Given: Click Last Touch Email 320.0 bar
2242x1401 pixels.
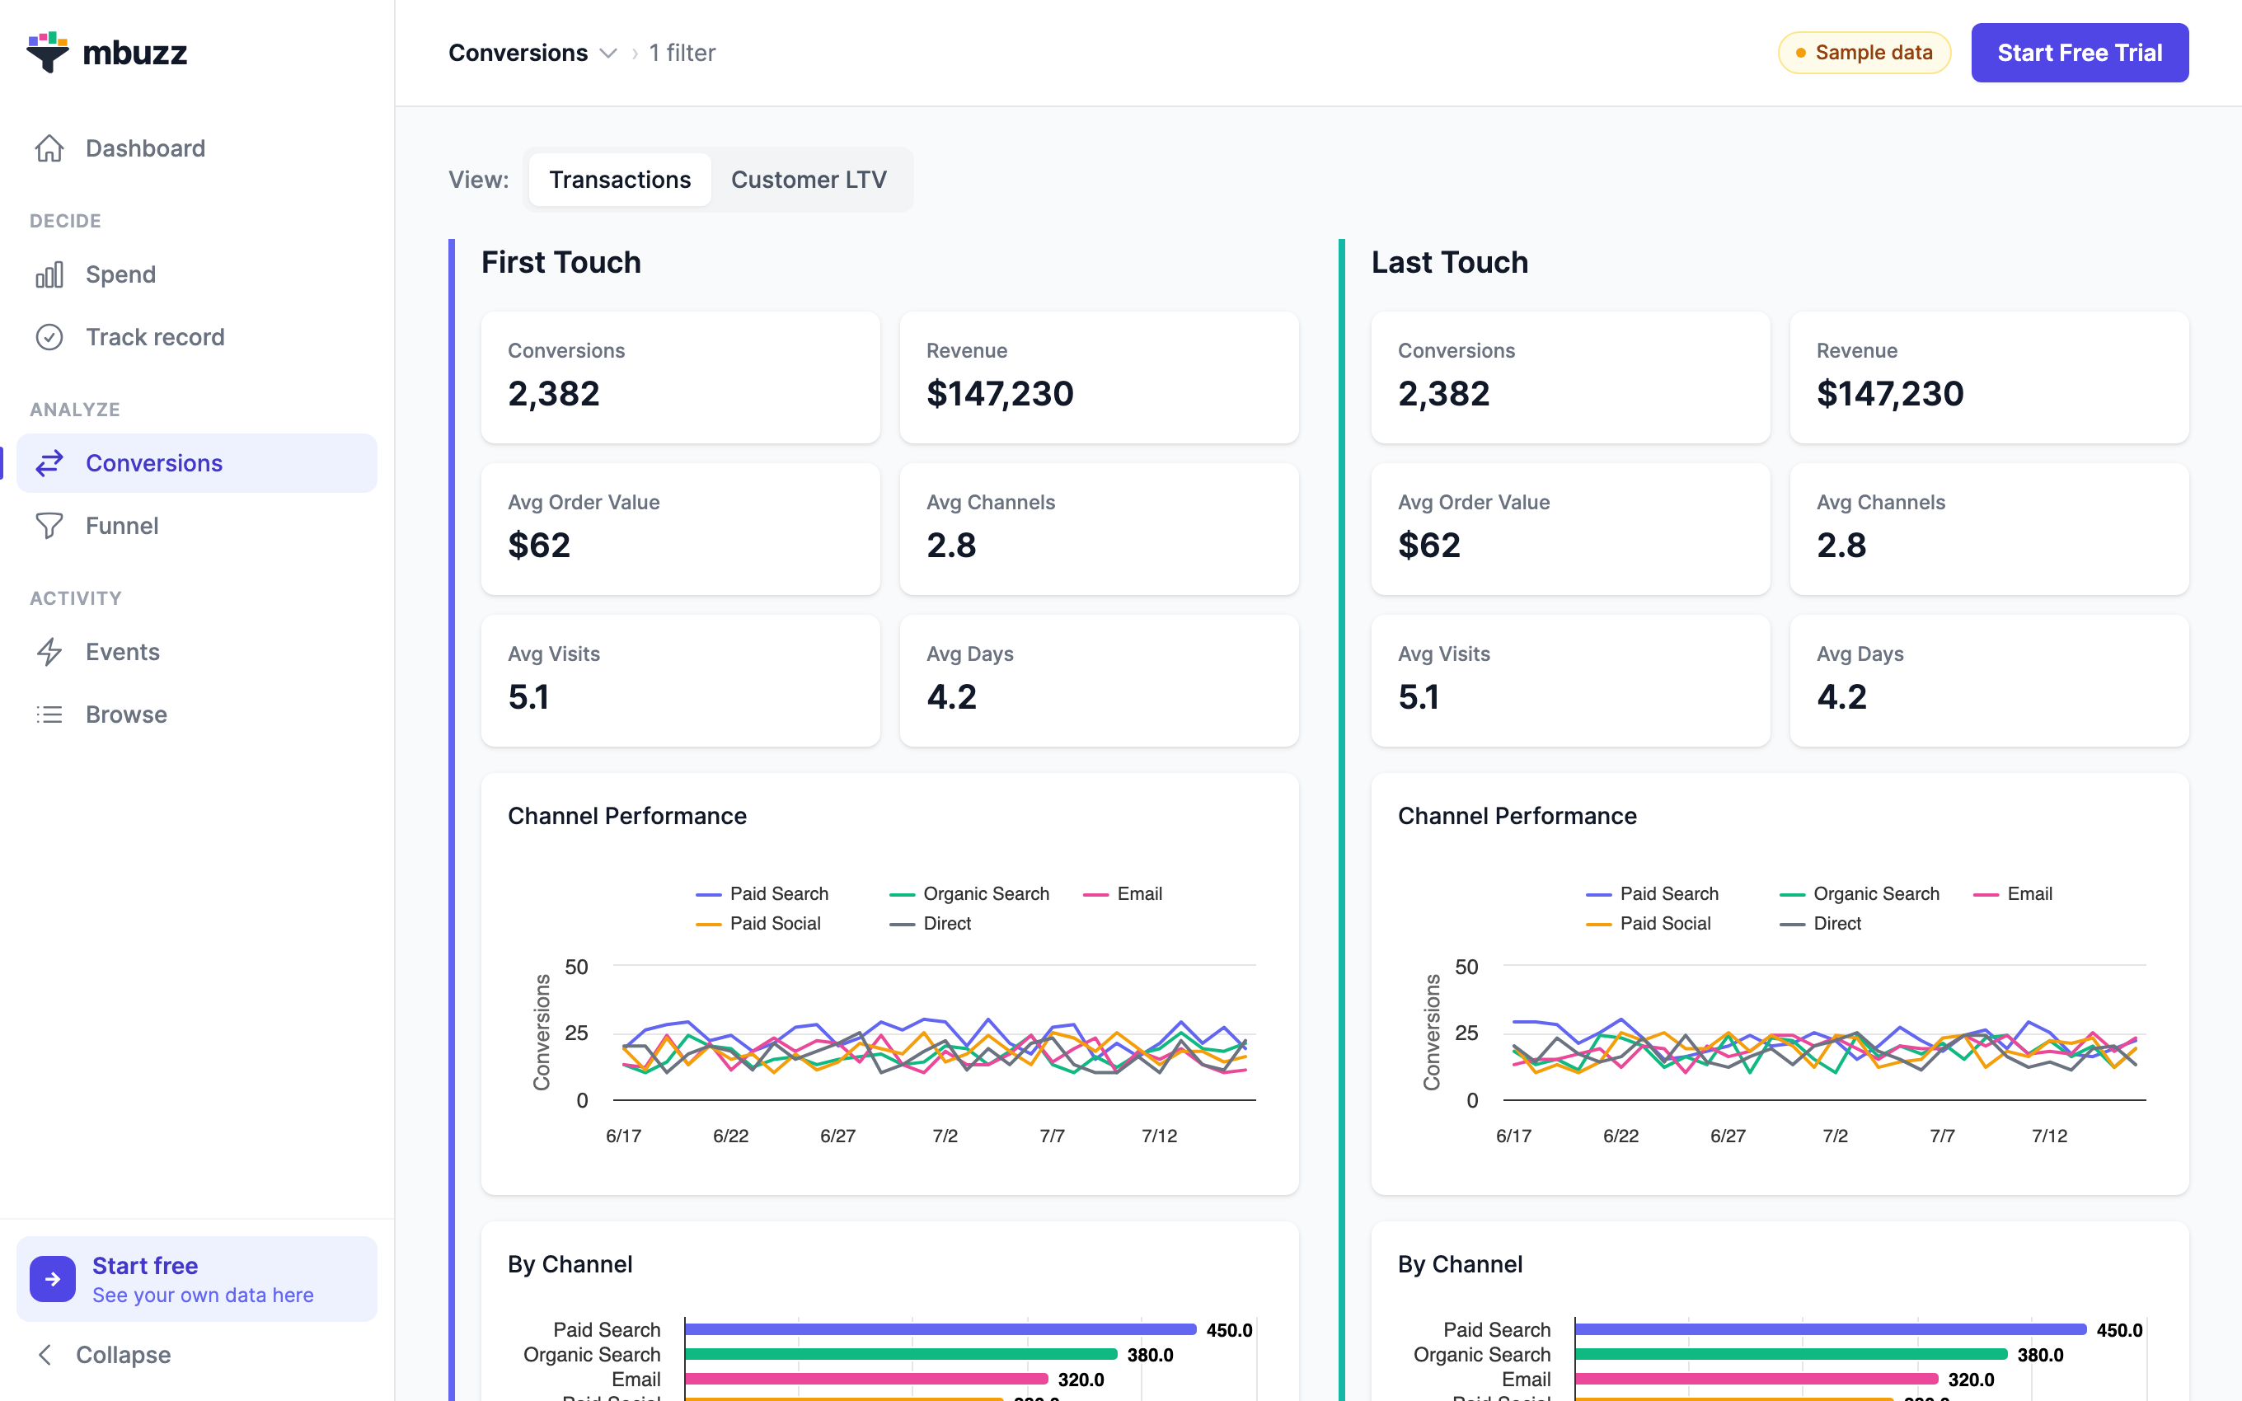Looking at the screenshot, I should tap(1757, 1380).
